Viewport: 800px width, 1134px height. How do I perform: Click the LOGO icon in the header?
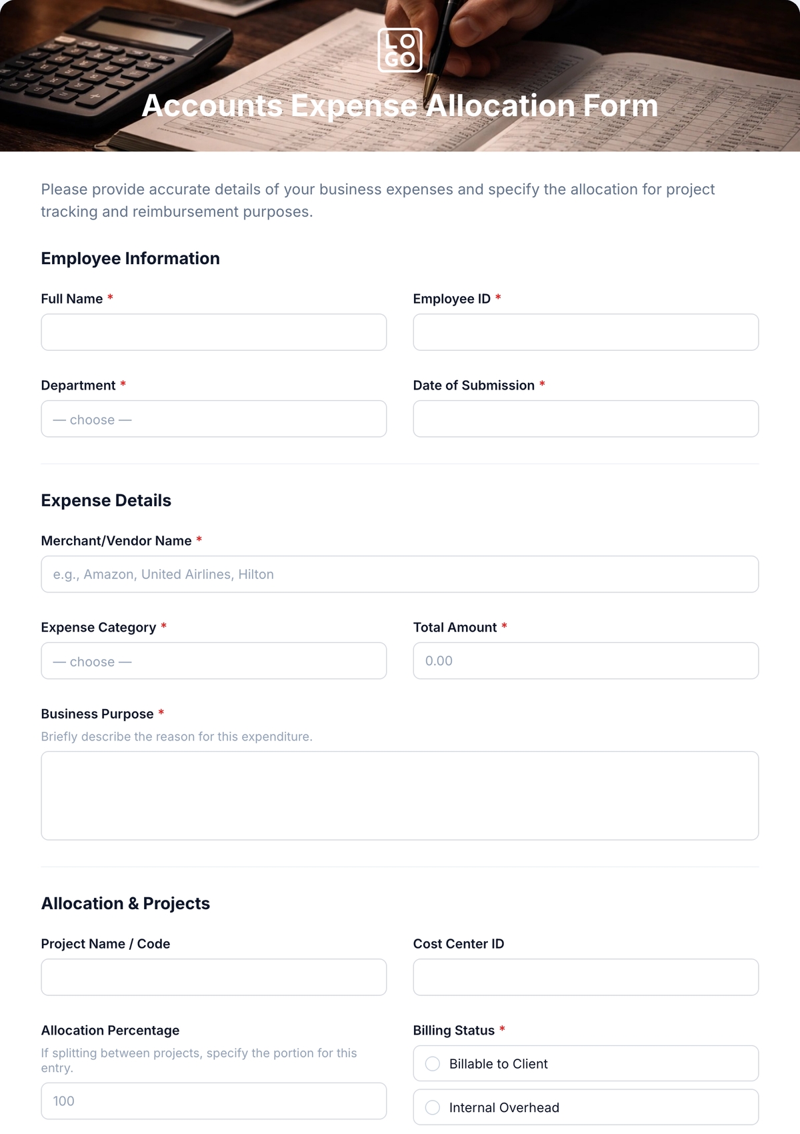point(400,50)
